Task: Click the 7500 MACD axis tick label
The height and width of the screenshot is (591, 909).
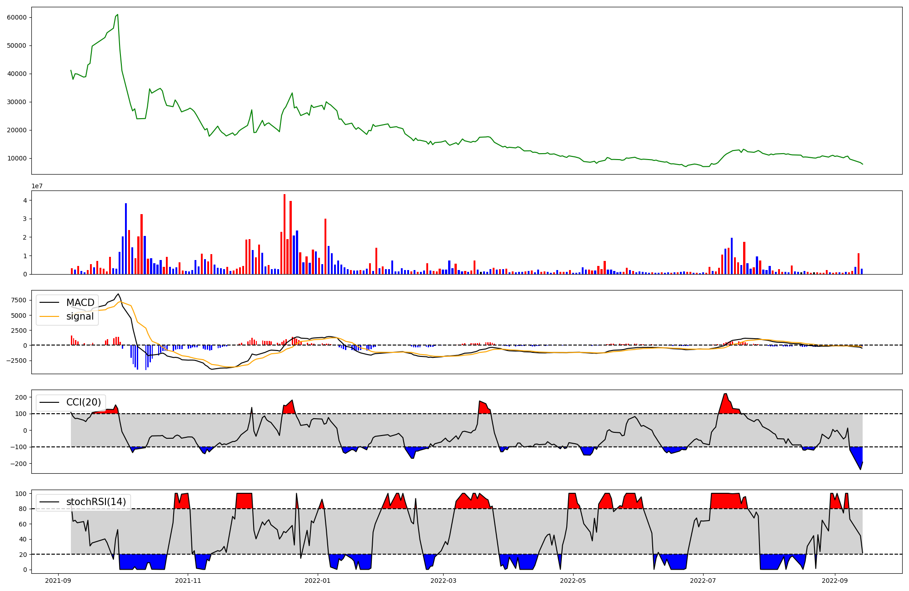Action: pos(19,300)
